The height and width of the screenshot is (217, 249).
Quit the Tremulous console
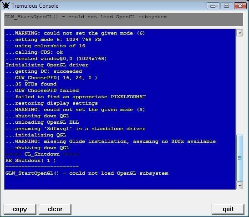228,209
